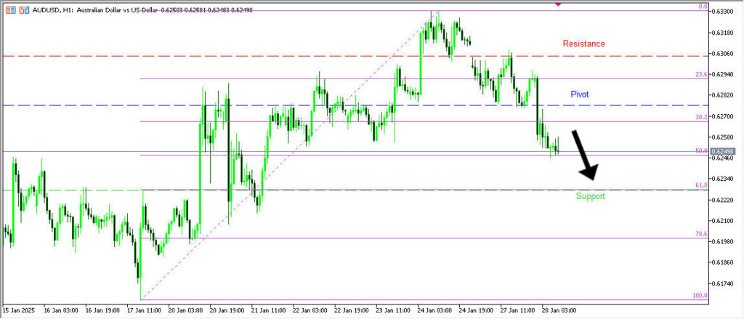Click the black downward arrow annotation
The image size is (744, 319).
click(x=585, y=155)
